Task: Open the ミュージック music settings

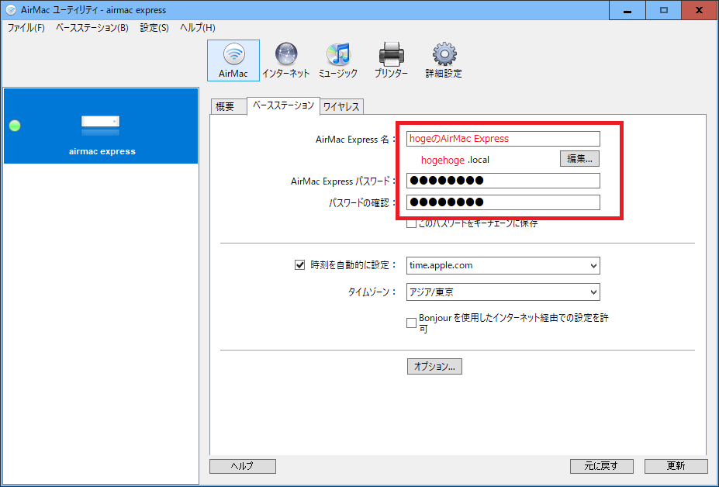Action: 338,60
